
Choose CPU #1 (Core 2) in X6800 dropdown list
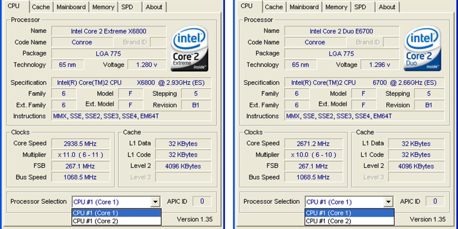[x=116, y=221]
